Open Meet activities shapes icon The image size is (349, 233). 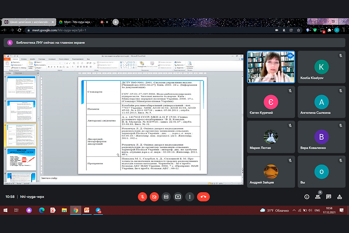click(x=339, y=197)
